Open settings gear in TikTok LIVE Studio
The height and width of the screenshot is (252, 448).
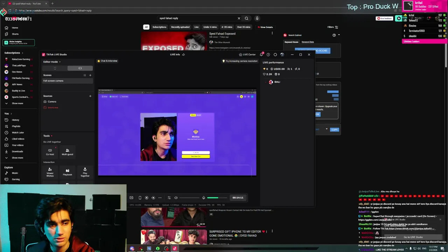tap(275, 55)
